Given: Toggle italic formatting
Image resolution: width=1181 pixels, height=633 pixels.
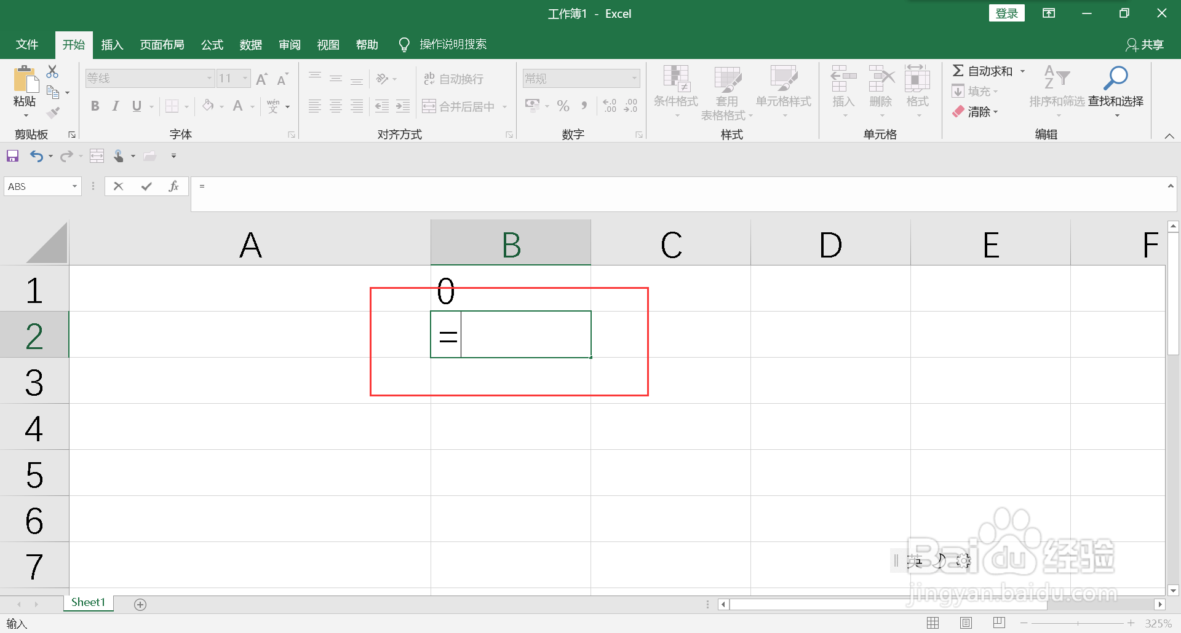Looking at the screenshot, I should (x=115, y=106).
